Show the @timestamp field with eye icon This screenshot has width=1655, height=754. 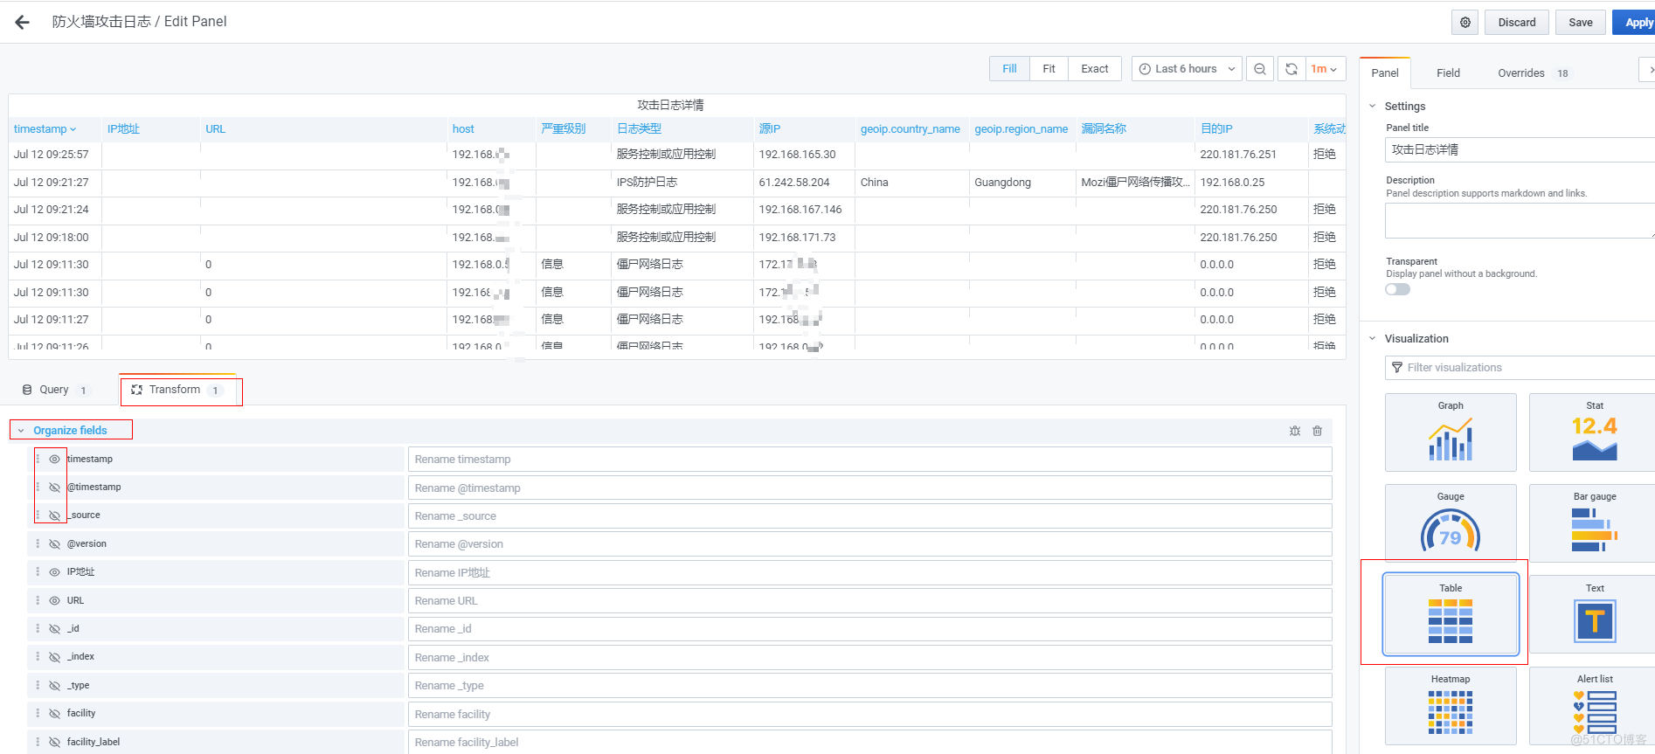click(54, 487)
